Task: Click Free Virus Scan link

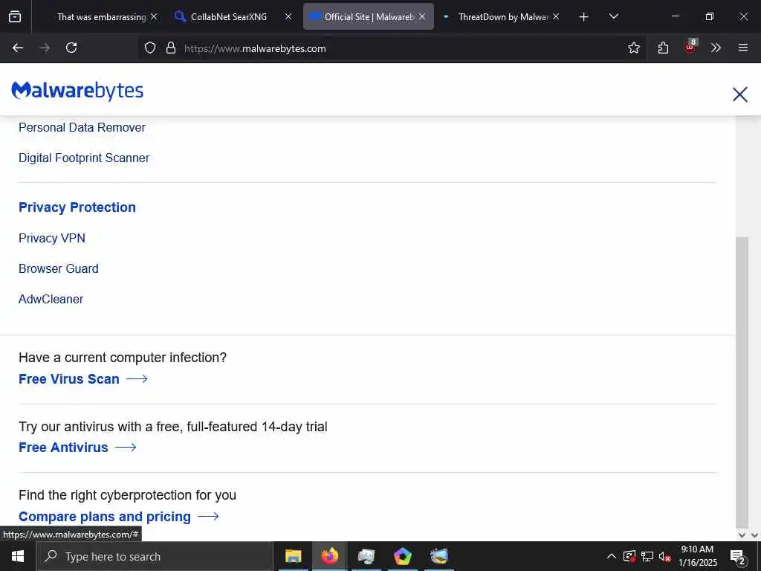Action: 69,378
